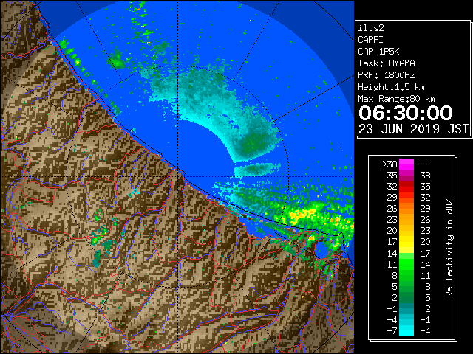This screenshot has height=354, width=473.
Task: Click the '-7' legend label at bottom
Action: pos(392,331)
